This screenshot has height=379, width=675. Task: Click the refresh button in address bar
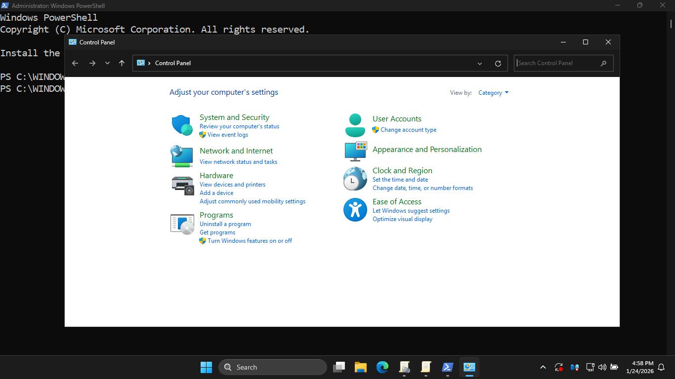[x=498, y=63]
